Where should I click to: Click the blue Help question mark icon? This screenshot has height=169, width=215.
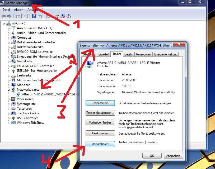[x=34, y=16]
